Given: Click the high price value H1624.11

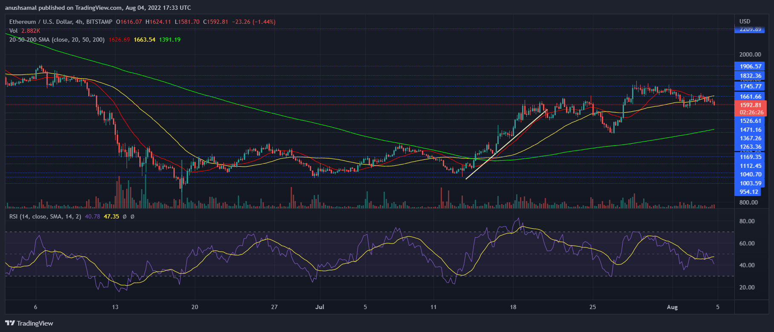Looking at the screenshot, I should point(158,22).
